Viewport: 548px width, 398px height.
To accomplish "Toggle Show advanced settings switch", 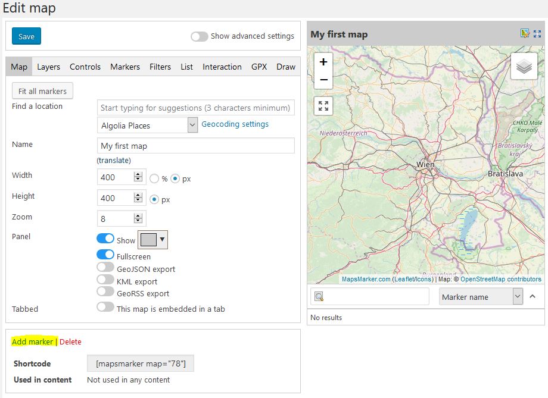I will pyautogui.click(x=199, y=36).
